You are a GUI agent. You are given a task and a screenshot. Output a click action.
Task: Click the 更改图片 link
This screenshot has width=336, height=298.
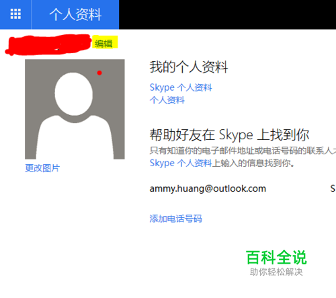42,168
